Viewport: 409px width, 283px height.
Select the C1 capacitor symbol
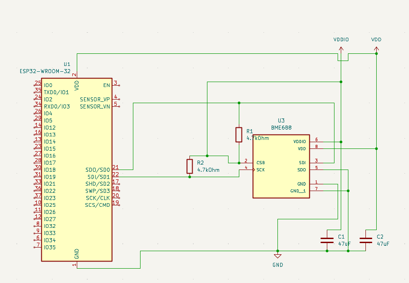327,240
